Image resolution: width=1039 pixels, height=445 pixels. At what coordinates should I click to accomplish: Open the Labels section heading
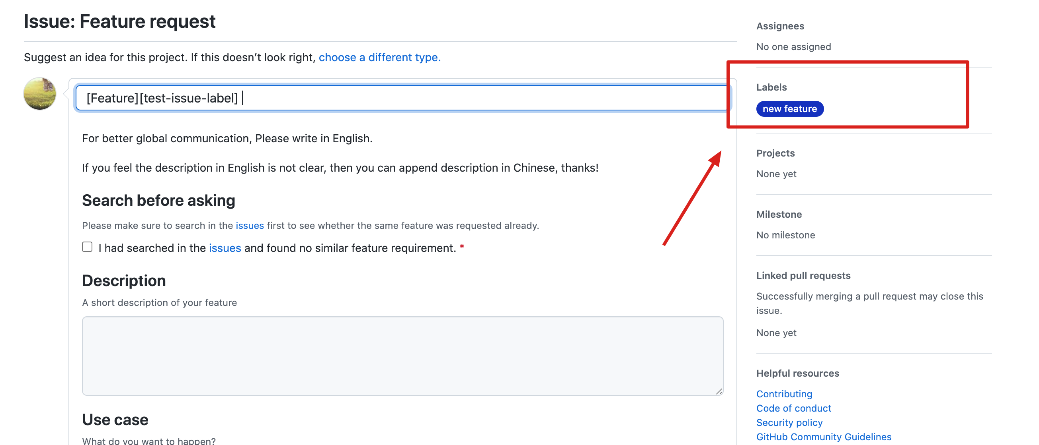771,87
